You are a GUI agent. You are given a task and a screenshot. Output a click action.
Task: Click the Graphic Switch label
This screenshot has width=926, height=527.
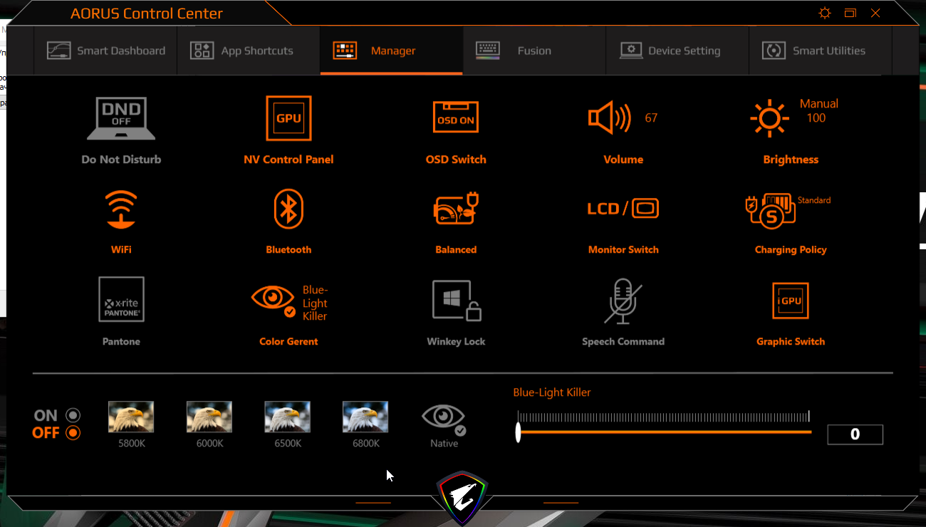click(791, 342)
